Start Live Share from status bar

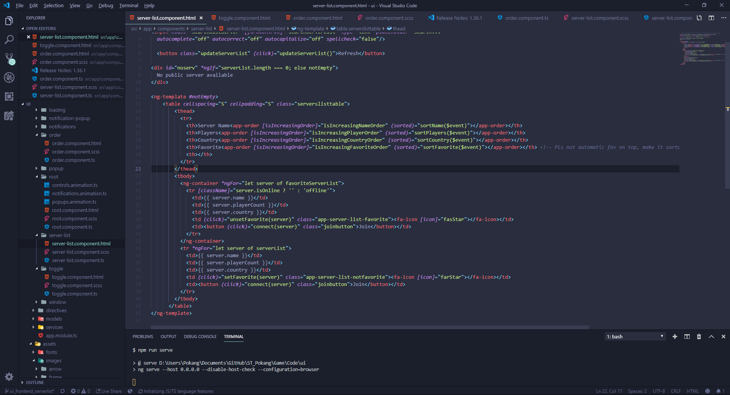[109, 391]
